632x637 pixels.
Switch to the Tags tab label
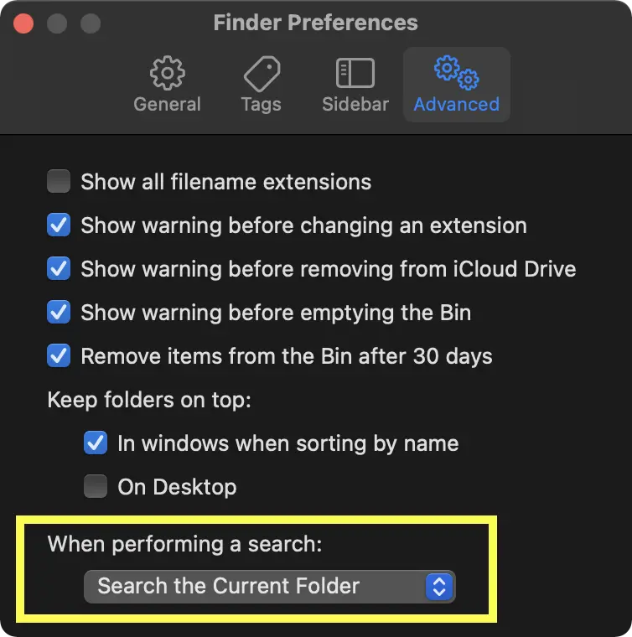[x=262, y=105]
